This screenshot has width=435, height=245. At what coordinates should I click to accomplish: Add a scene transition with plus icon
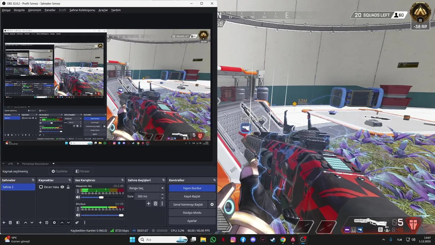click(x=149, y=203)
